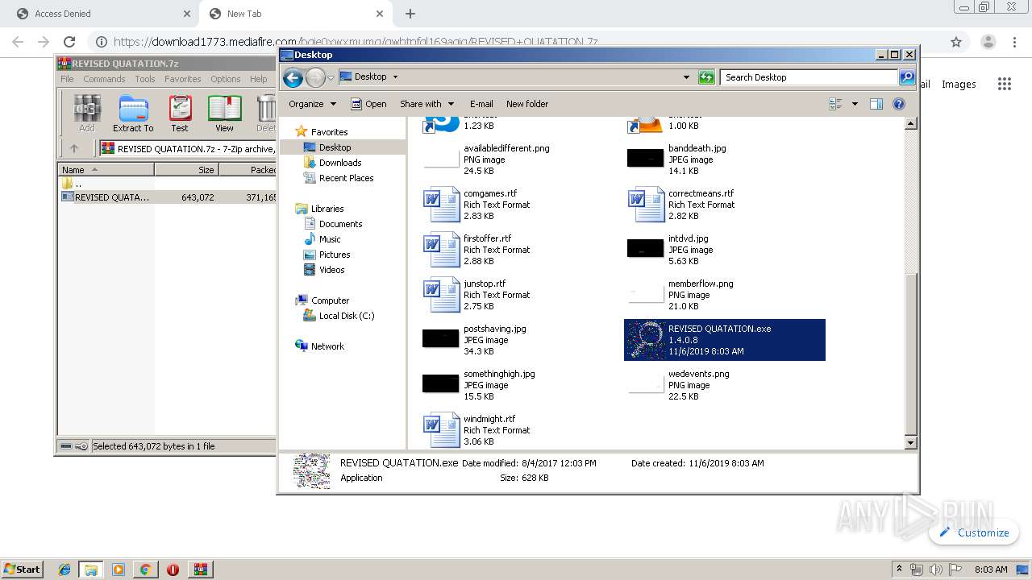
Task: Bookmark this page with the star icon
Action: click(956, 42)
